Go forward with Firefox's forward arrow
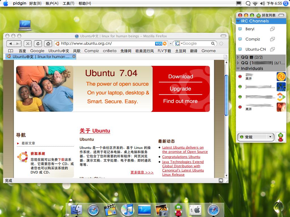Screen dimensions: 290x217 (x=18, y=44)
